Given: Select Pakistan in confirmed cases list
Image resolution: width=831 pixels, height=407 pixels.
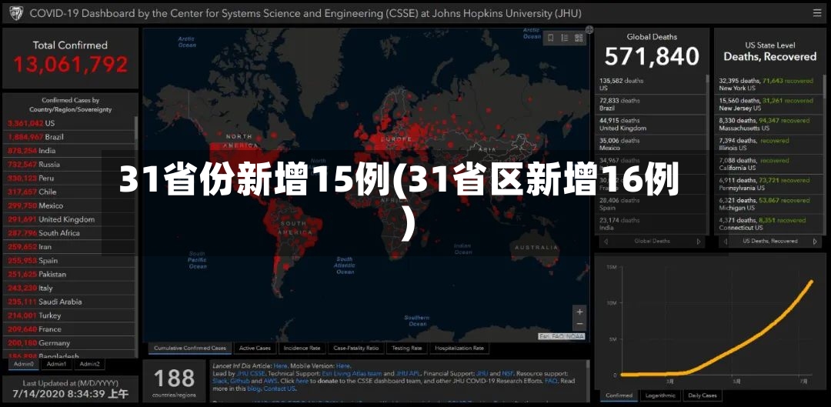Looking at the screenshot, I should (x=71, y=275).
